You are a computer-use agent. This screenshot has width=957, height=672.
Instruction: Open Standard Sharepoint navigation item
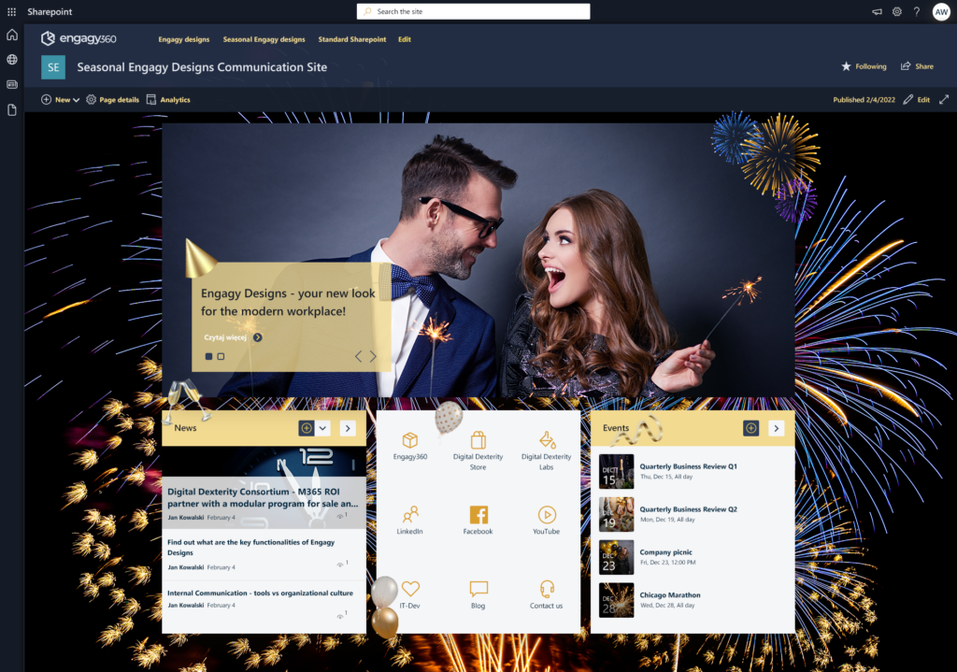pyautogui.click(x=352, y=39)
